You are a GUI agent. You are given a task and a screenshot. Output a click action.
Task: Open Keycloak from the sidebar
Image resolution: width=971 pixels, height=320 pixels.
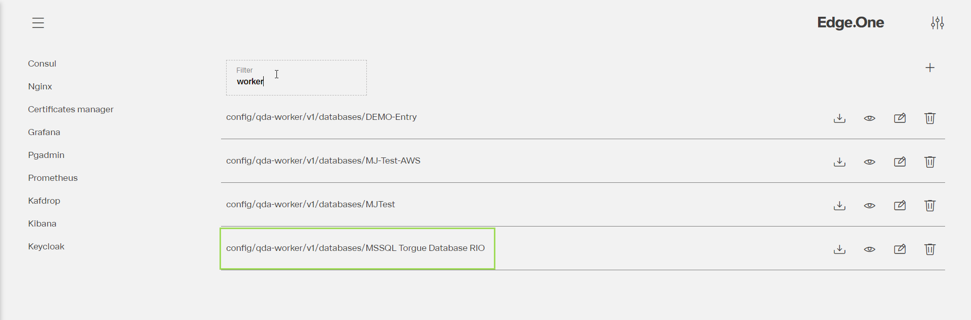(46, 246)
